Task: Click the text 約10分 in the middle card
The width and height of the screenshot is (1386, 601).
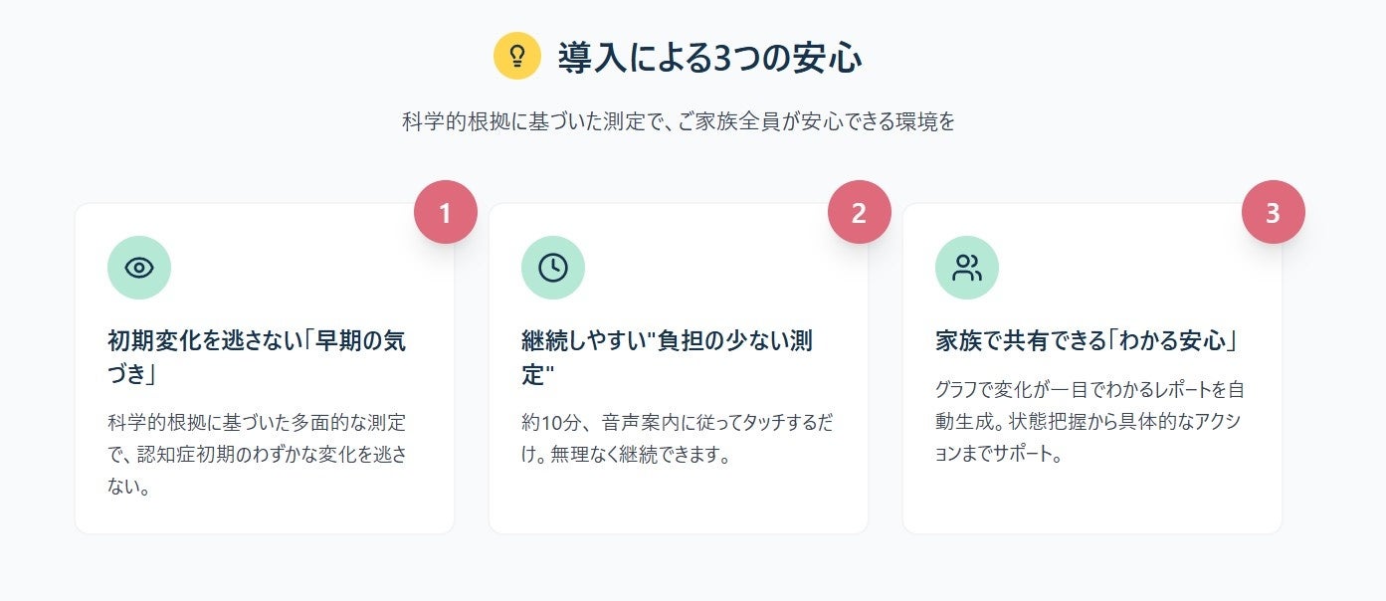Action: click(x=545, y=422)
